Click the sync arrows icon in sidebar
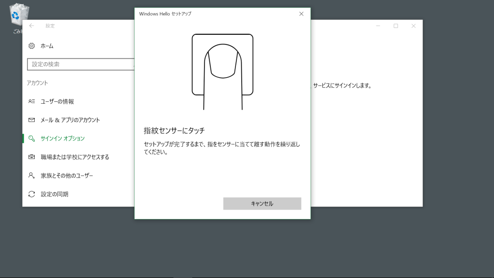 point(31,194)
